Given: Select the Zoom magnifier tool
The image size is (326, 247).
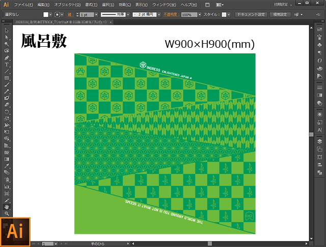Looking at the screenshot, I should (7, 213).
